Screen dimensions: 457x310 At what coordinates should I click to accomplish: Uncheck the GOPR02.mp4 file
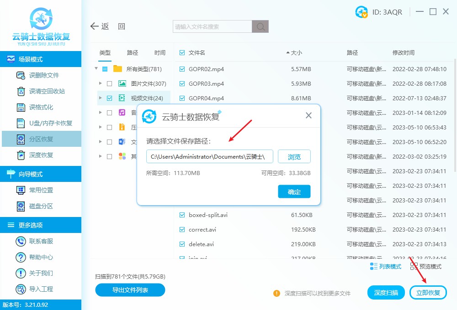point(181,69)
